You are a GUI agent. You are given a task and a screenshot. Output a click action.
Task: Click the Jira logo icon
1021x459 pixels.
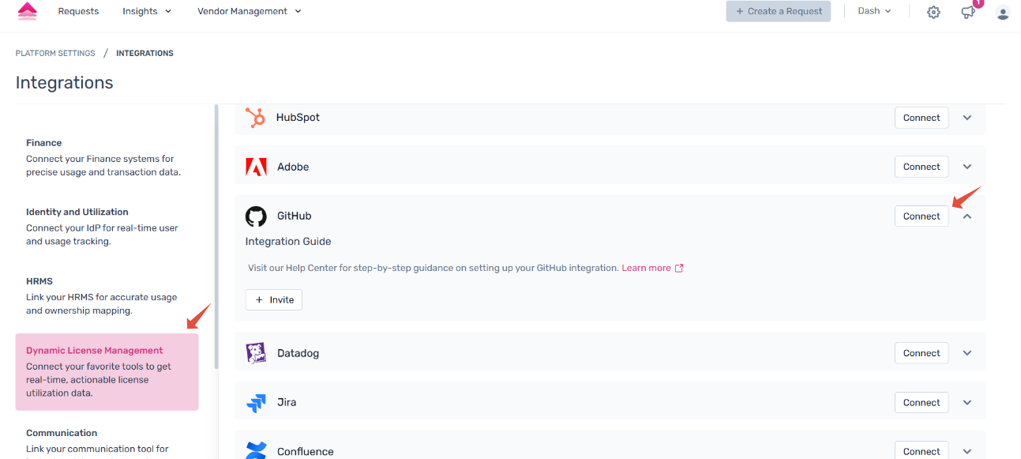(256, 403)
